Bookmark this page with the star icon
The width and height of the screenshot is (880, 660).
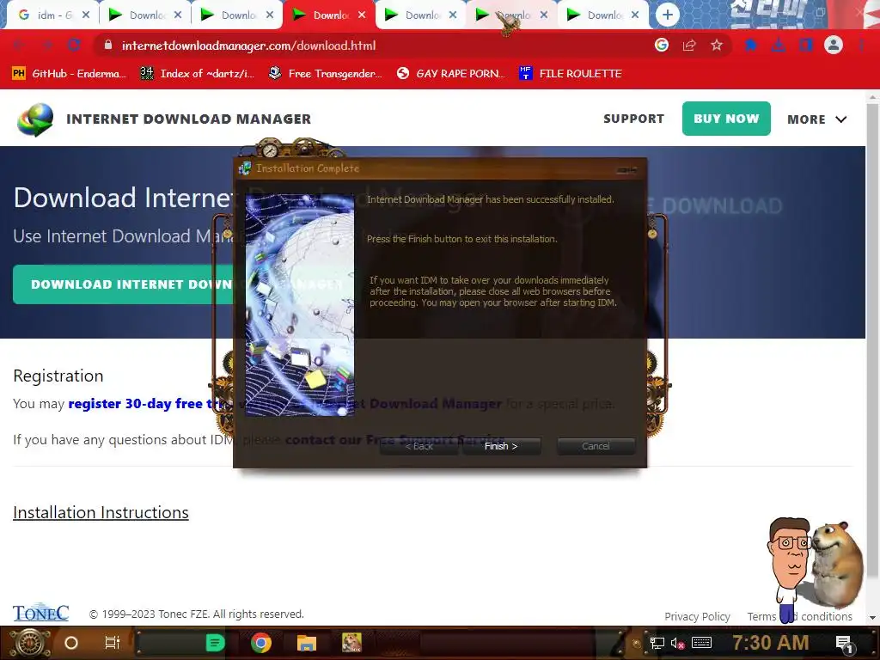coord(717,46)
